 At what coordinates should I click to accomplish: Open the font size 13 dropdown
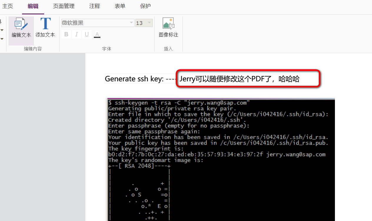click(x=150, y=23)
